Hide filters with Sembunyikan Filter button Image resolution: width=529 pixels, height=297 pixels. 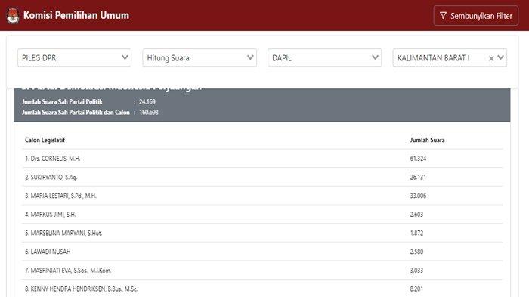pos(475,16)
